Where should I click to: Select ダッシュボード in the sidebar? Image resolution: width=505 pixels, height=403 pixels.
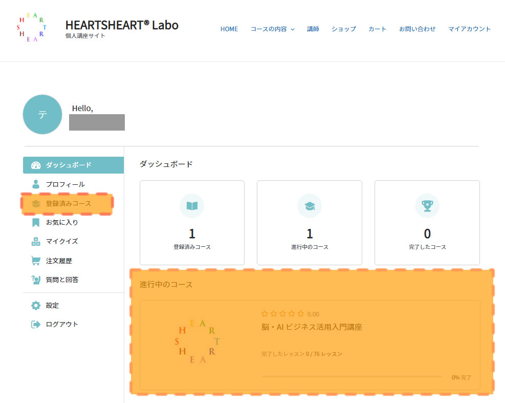click(x=74, y=165)
